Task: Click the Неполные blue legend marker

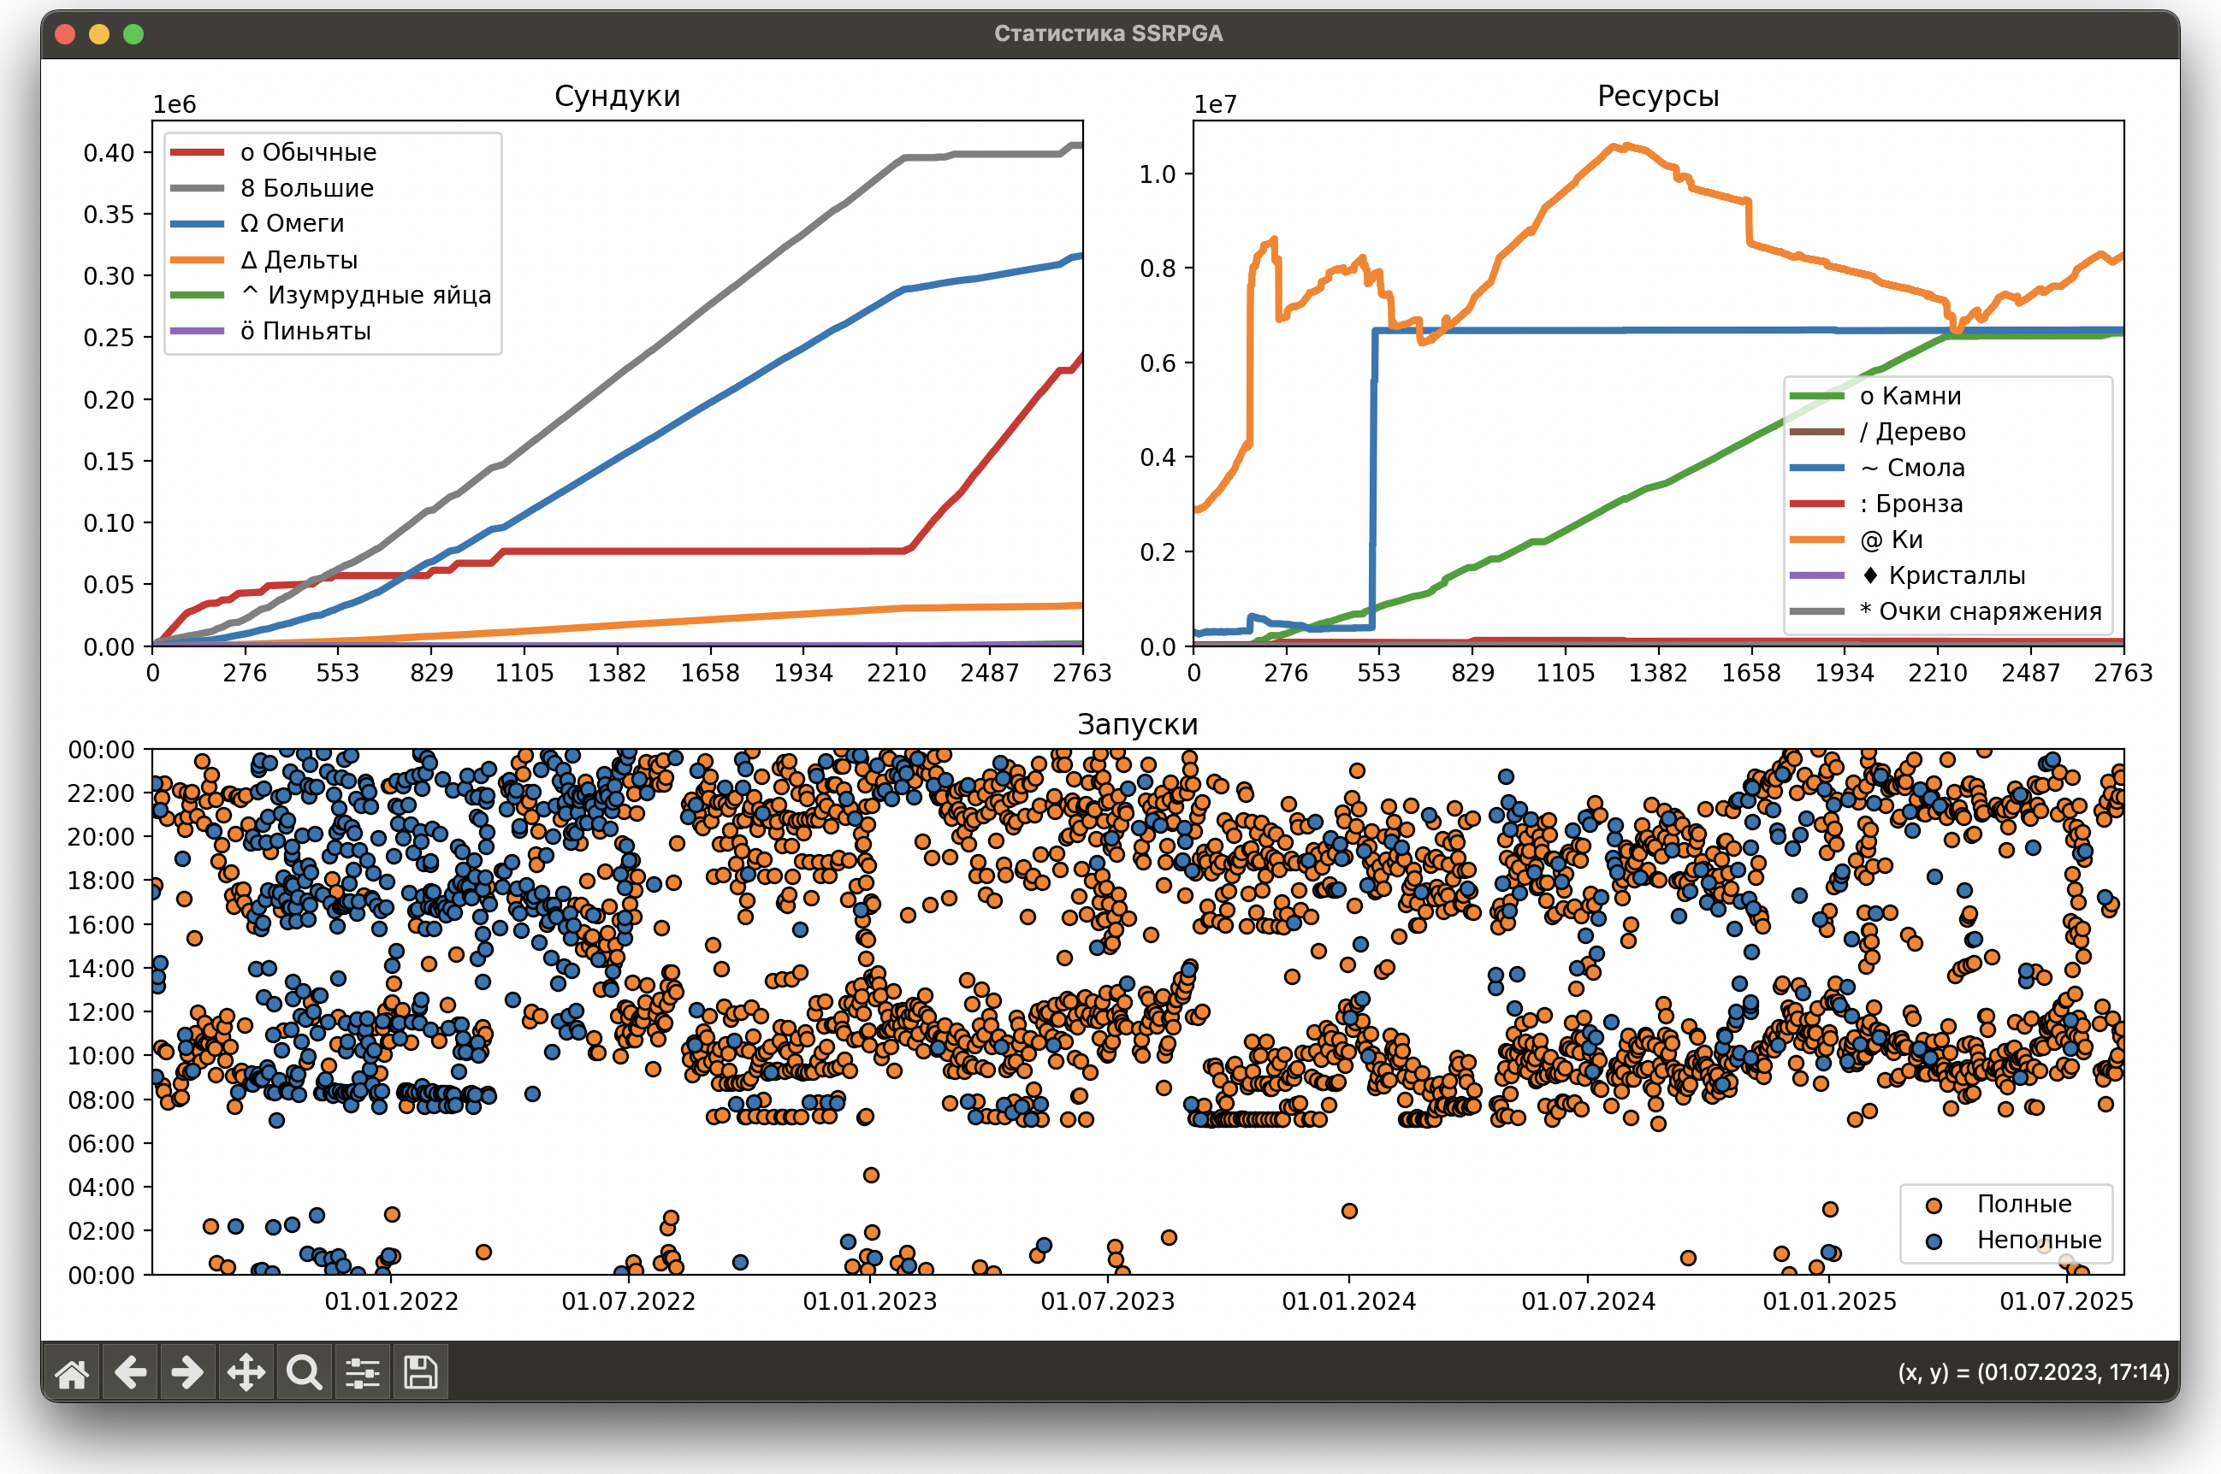Action: pos(1934,1241)
